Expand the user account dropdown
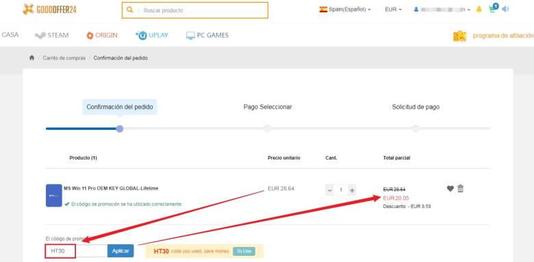The height and width of the screenshot is (262, 534). coord(442,10)
